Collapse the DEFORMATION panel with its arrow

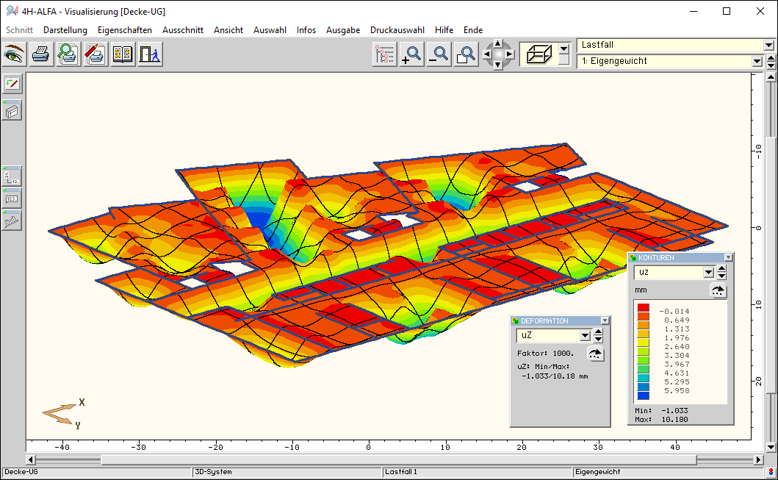(x=605, y=320)
